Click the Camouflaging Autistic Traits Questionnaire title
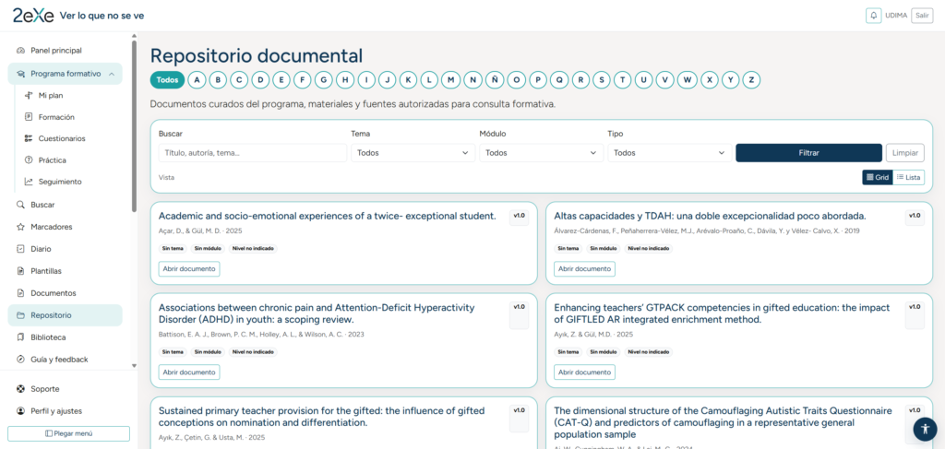The height and width of the screenshot is (449, 945). point(723,422)
